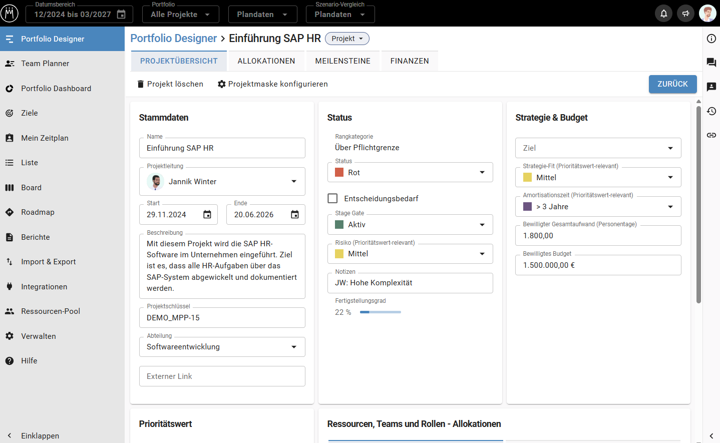Image resolution: width=720 pixels, height=443 pixels.
Task: Click the ZURÜCK button
Action: tap(672, 84)
